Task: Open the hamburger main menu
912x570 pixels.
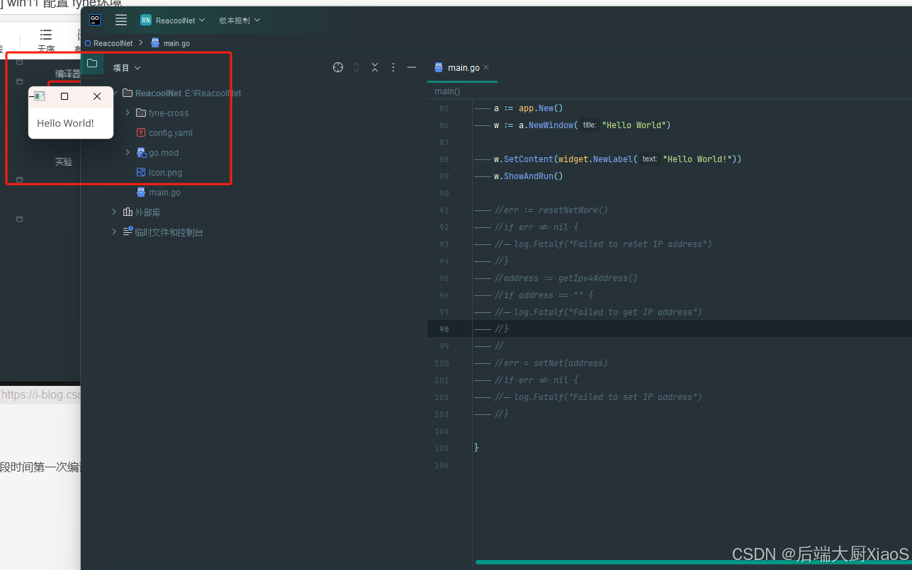Action: tap(121, 20)
